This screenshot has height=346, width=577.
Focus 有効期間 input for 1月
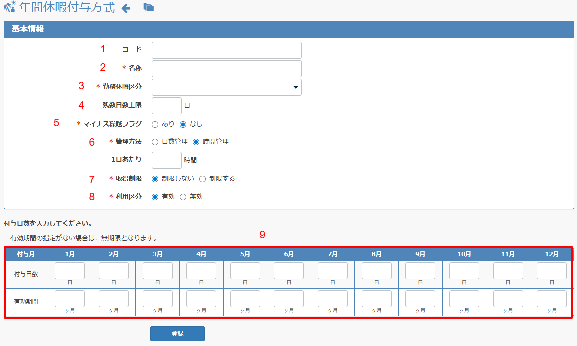70,299
